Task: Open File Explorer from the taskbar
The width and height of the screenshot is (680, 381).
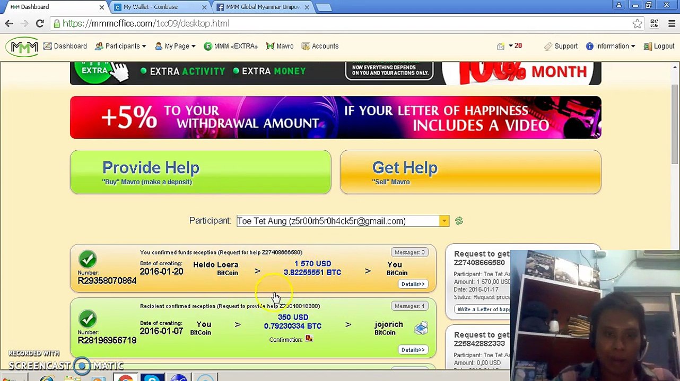Action: (73, 378)
